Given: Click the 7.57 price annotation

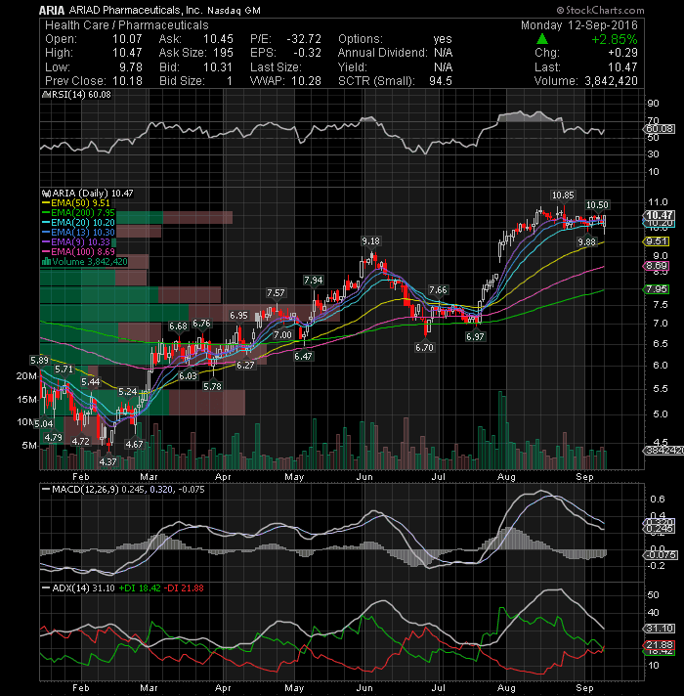Looking at the screenshot, I should tap(276, 293).
